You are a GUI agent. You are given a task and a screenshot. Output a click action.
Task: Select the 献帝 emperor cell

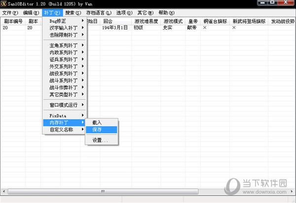tap(192, 28)
